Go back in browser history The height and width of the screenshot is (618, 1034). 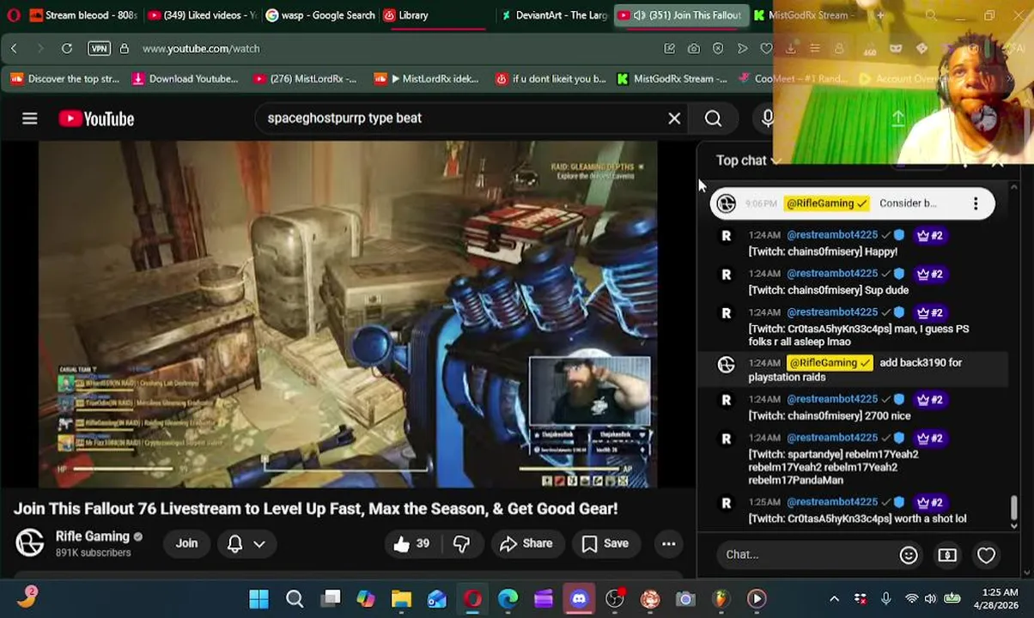point(14,49)
